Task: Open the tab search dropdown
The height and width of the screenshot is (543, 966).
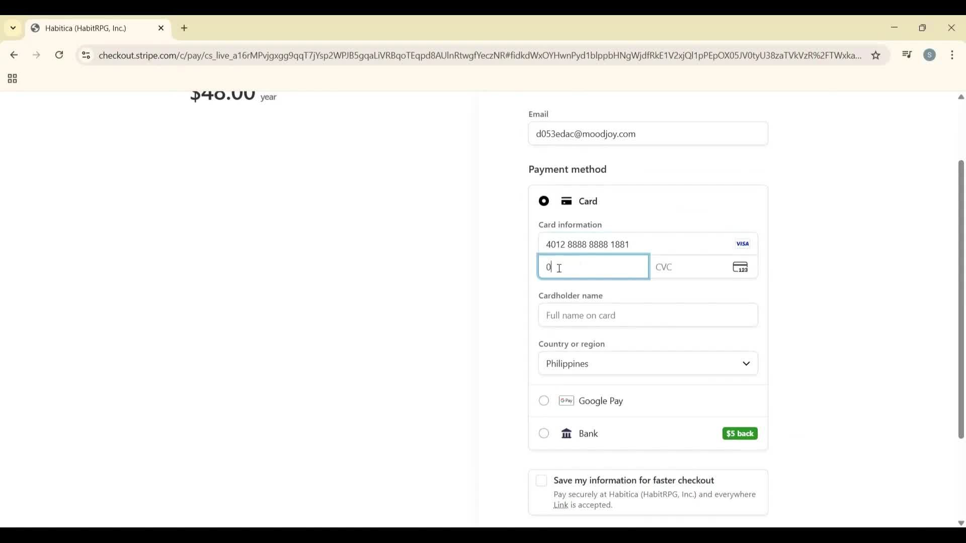Action: click(13, 28)
